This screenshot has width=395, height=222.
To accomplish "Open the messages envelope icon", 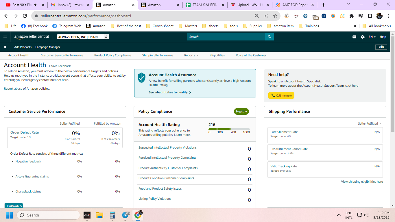I will pos(354,37).
